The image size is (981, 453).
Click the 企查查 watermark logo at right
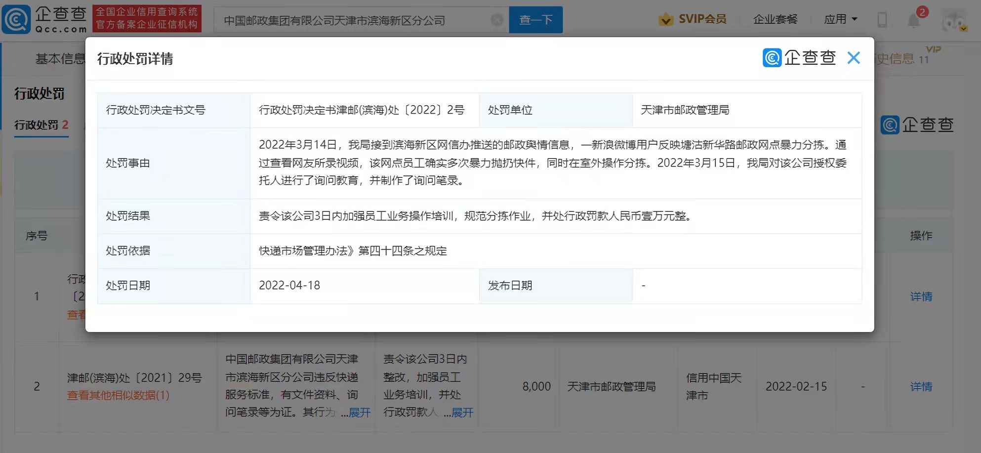point(917,124)
